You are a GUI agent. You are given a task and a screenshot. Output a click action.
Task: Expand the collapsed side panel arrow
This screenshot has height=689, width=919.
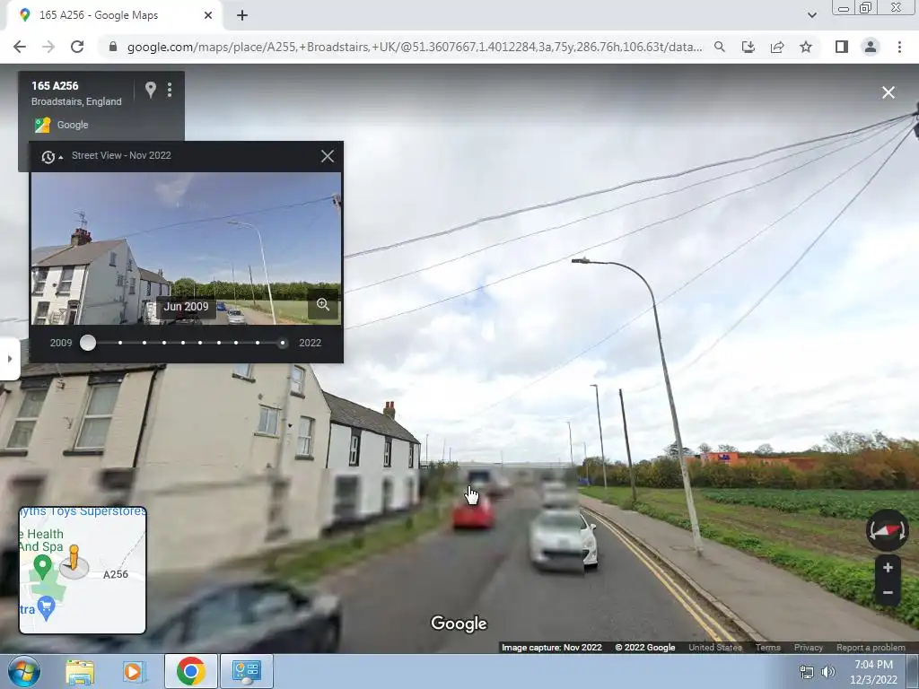coord(9,359)
